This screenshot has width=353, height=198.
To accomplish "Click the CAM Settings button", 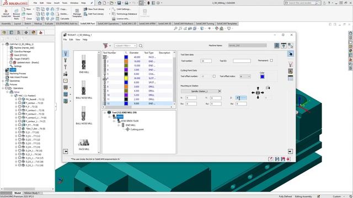I will [121, 9].
